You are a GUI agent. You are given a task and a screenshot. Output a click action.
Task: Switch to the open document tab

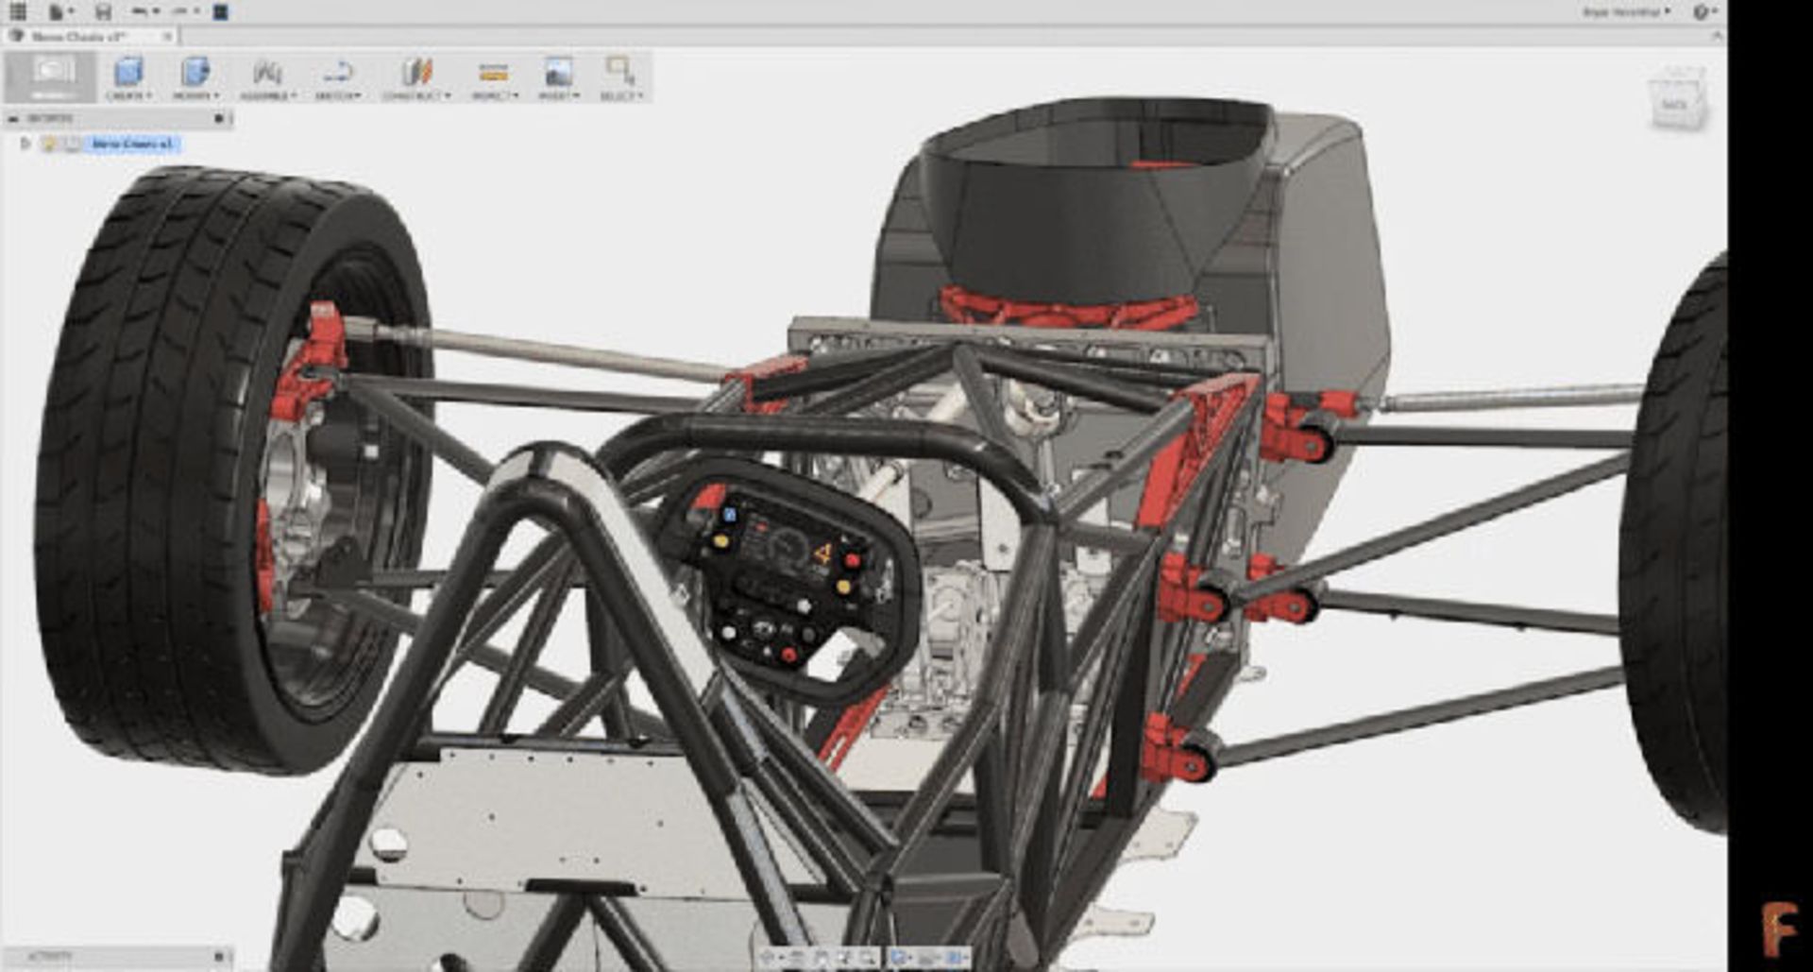pyautogui.click(x=80, y=36)
